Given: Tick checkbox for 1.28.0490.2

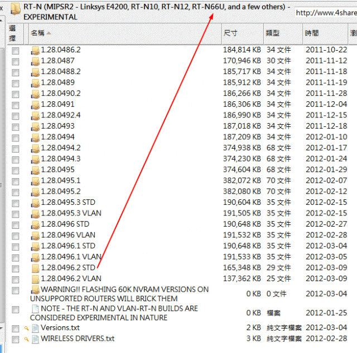Looking at the screenshot, I should (16, 94).
